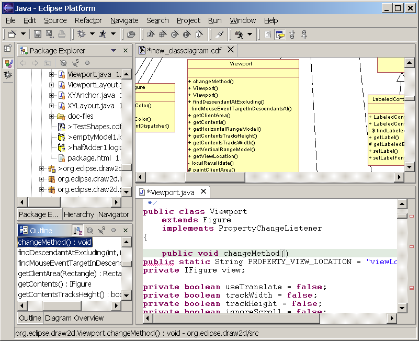This screenshot has height=341, width=419.
Task: Open the Source menu
Action: [55, 20]
